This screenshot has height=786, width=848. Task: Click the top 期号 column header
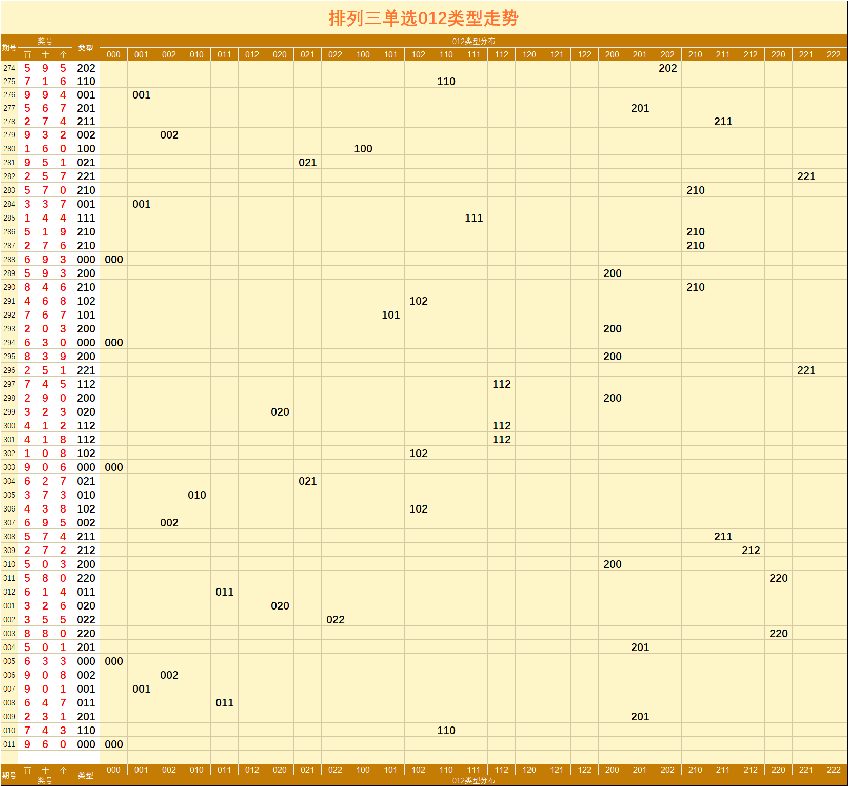pos(9,48)
